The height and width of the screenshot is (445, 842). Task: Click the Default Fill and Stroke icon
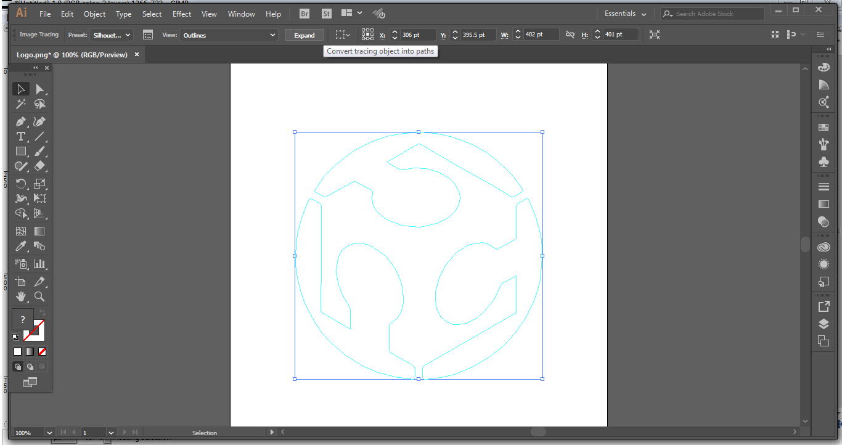pos(15,337)
